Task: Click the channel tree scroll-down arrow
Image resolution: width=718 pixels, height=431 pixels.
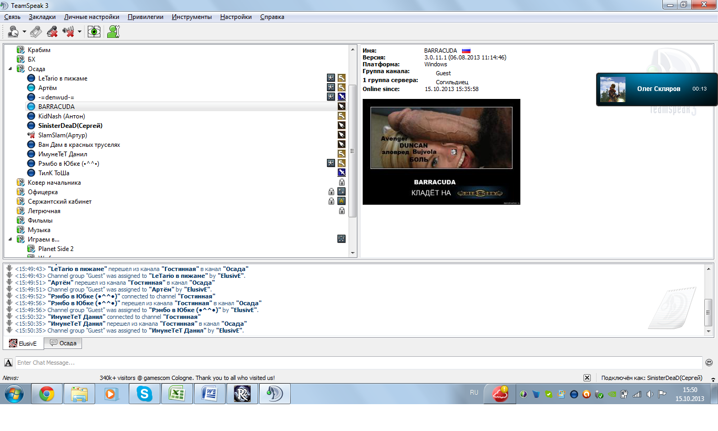Action: (353, 253)
